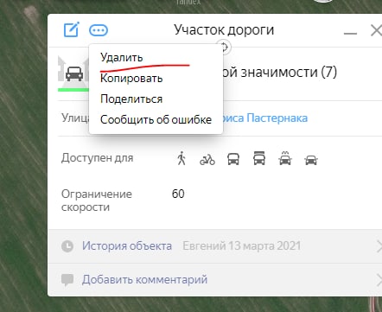Screen dimensions: 382x312
Task: Expand Добавить комментарий row arrow
Action: (379, 280)
